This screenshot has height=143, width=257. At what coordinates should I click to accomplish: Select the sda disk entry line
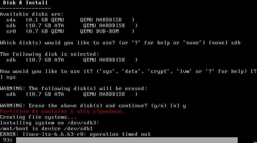pos(70,20)
